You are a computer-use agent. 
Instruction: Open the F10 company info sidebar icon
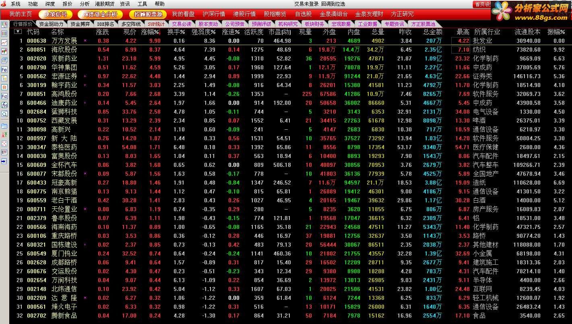pyautogui.click(x=4, y=69)
